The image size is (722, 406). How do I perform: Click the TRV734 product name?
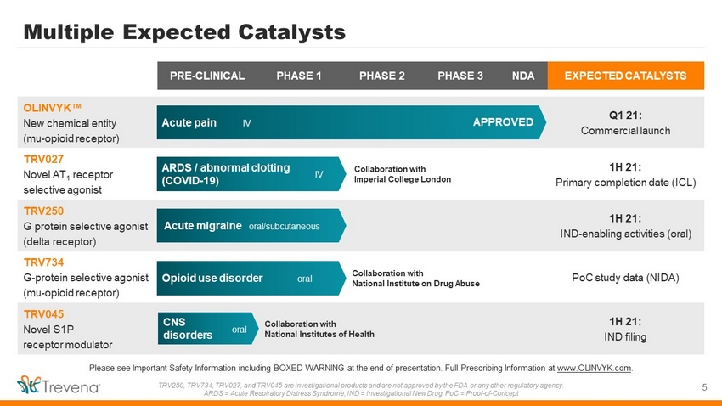pyautogui.click(x=43, y=262)
